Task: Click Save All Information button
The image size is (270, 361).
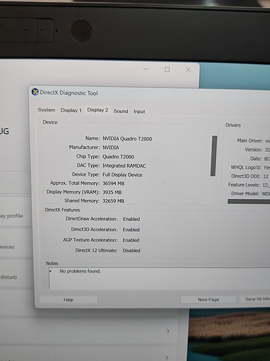Action: click(255, 299)
